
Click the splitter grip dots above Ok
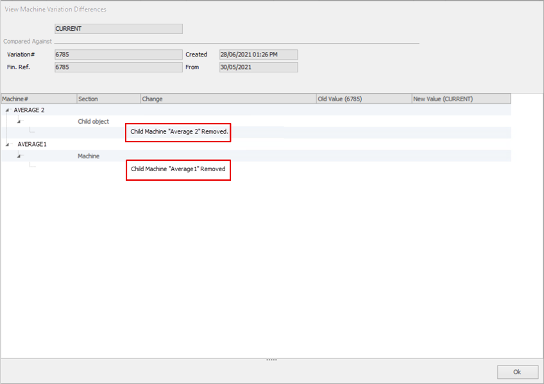(x=271, y=360)
